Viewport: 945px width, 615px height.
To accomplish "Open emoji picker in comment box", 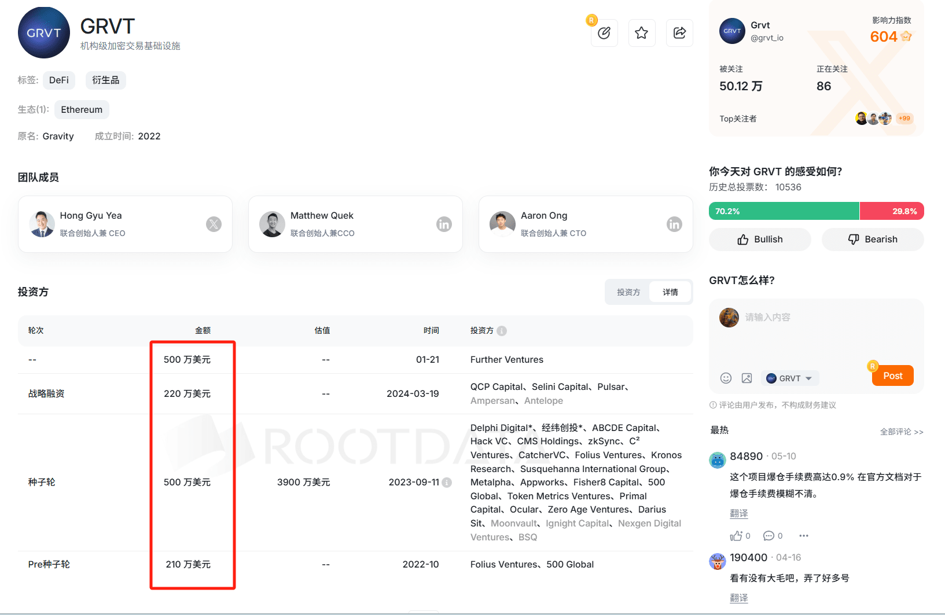I will point(726,378).
